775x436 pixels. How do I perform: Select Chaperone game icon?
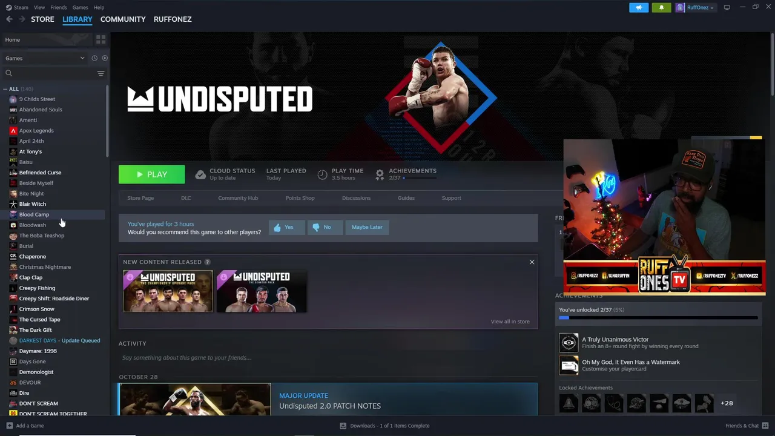tap(13, 257)
